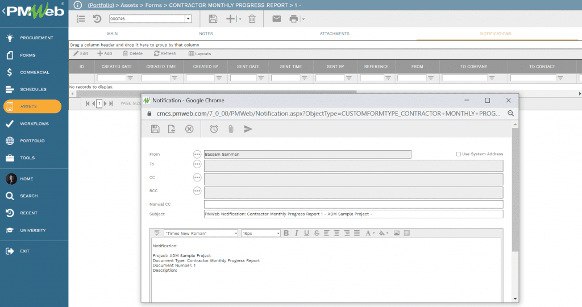Click the clock reminder icon in popup
Image resolution: width=582 pixels, height=307 pixels.
tap(214, 129)
